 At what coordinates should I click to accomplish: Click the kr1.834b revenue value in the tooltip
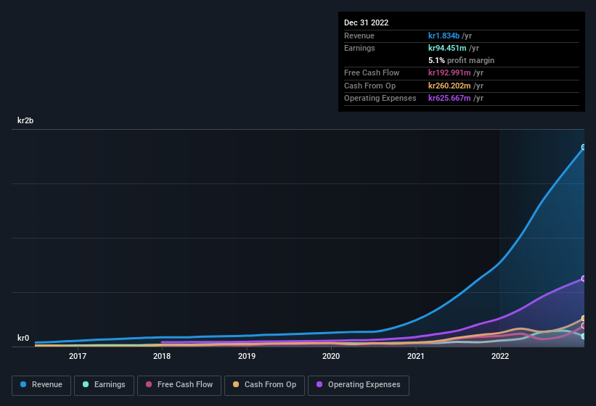(444, 36)
